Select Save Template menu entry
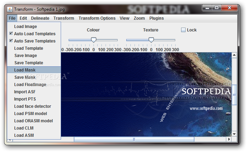This screenshot has width=247, height=152. [34, 63]
